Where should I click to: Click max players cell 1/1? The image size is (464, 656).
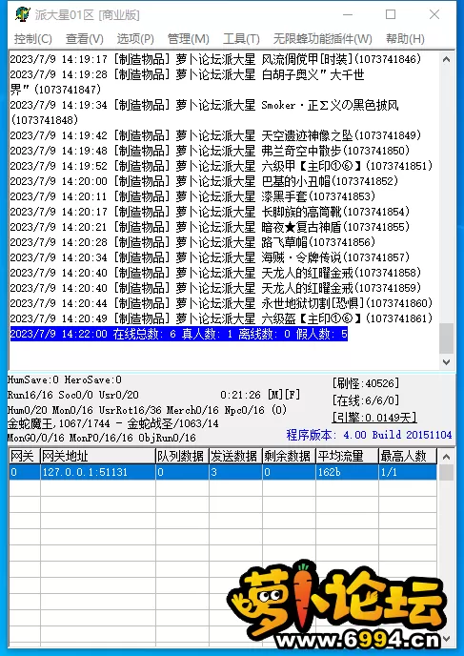coord(408,472)
